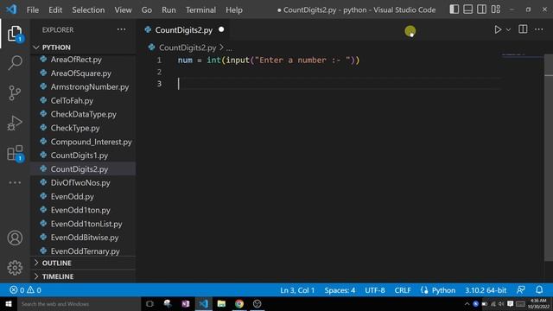Open the Manage gear icon

15,268
